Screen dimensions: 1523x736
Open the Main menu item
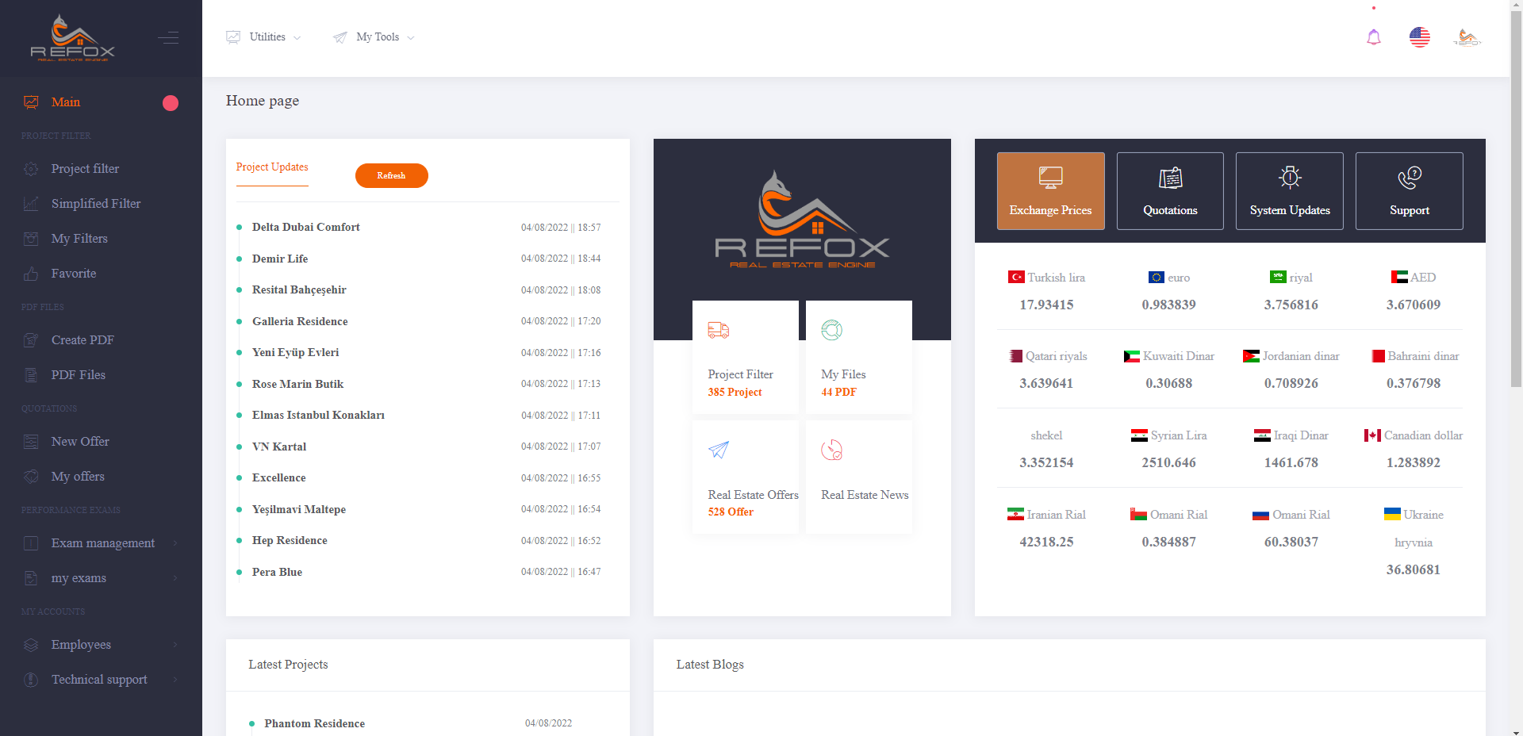(x=66, y=102)
